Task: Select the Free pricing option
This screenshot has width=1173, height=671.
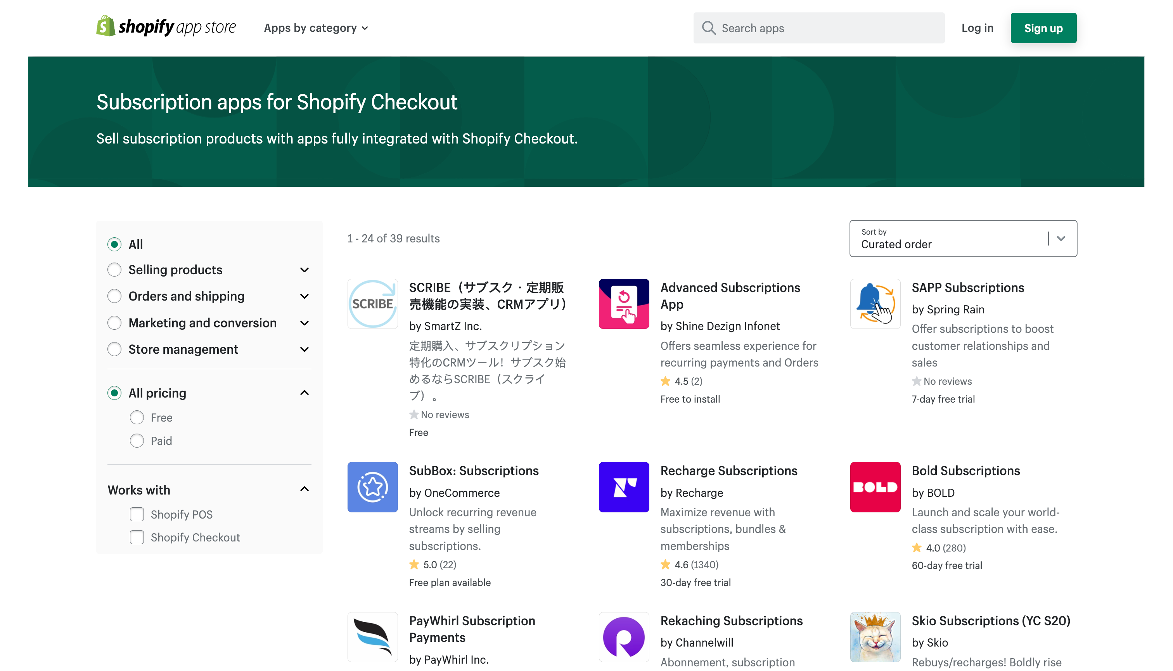Action: (137, 417)
